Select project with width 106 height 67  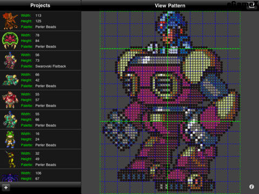coord(40,176)
